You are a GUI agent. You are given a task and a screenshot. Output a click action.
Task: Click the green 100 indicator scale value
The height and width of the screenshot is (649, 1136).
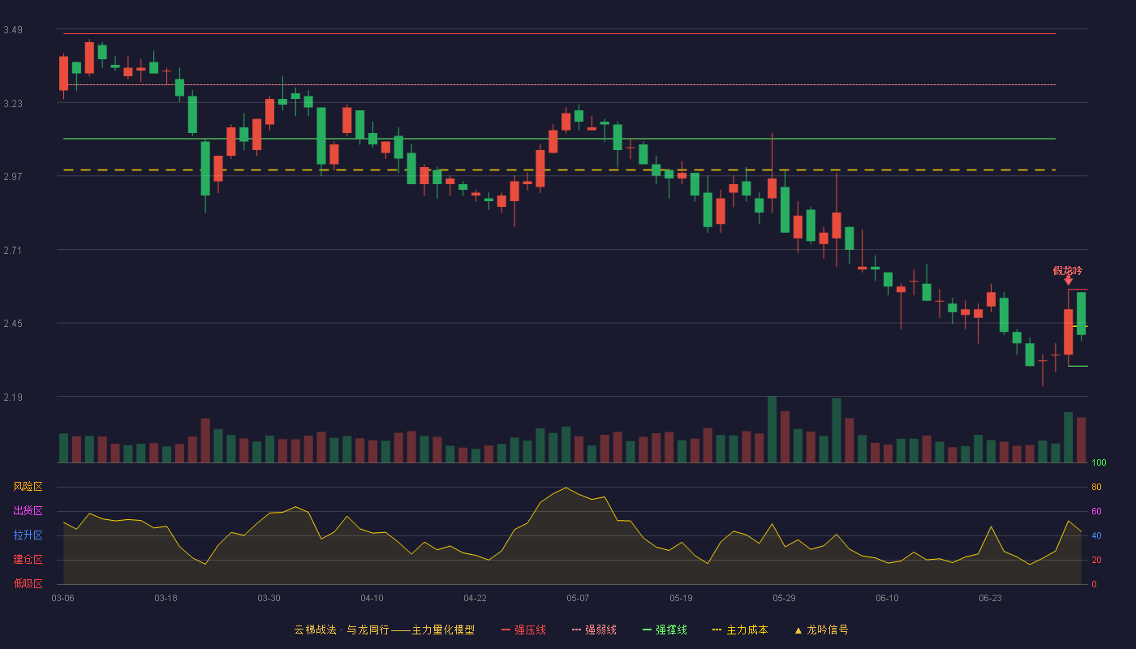click(1099, 463)
